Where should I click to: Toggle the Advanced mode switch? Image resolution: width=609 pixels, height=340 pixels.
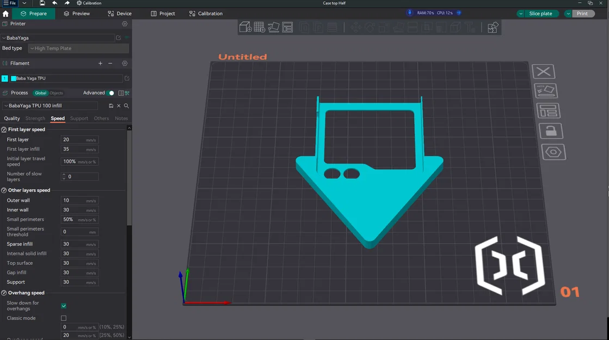point(111,93)
